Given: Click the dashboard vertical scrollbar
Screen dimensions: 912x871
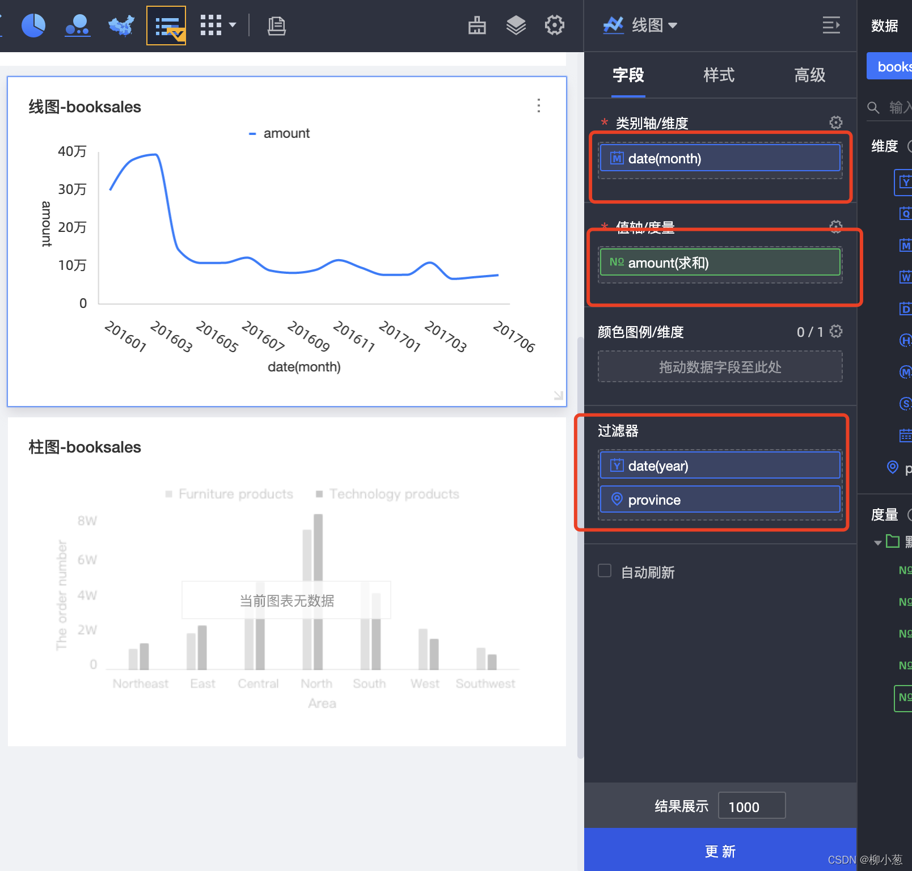Looking at the screenshot, I should (x=580, y=547).
